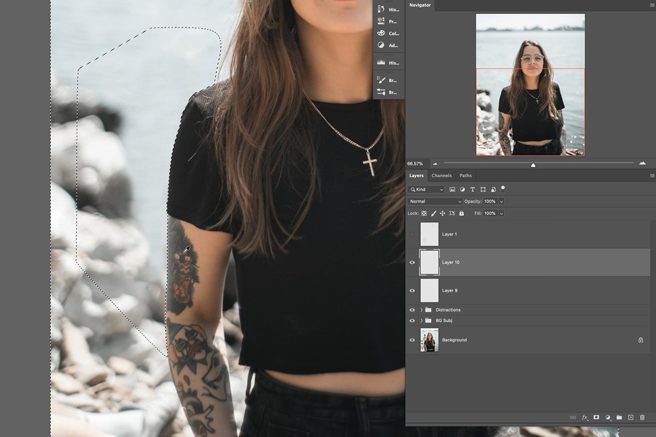The image size is (656, 437).
Task: Filter layers by adjustment layers
Action: coord(462,190)
